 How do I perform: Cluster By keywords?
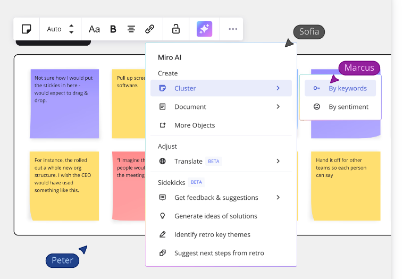point(340,88)
